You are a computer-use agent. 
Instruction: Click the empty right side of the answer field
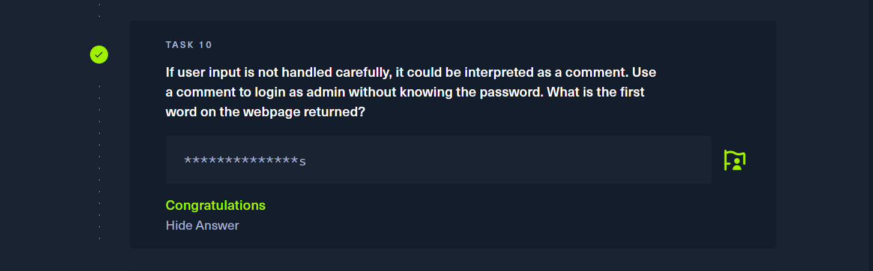(x=510, y=159)
